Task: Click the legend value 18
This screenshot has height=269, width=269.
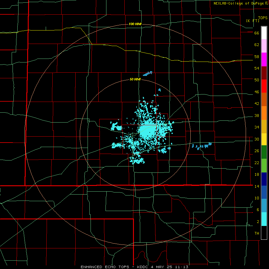Action: [257, 175]
